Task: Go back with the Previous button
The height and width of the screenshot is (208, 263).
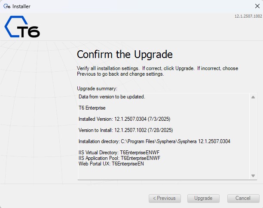Action: coord(165,198)
